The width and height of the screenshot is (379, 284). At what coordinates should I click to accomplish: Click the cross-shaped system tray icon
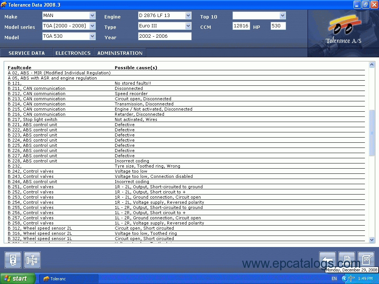(352, 279)
